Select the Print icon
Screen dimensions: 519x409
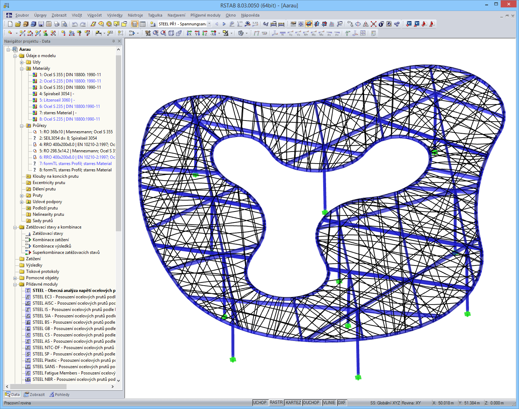[57, 24]
